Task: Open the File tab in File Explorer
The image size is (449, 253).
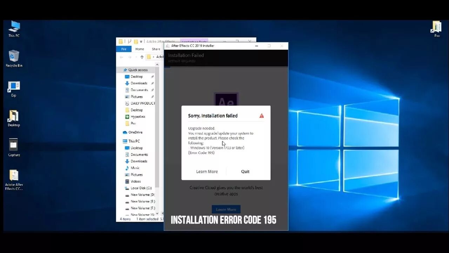Action: [124, 49]
